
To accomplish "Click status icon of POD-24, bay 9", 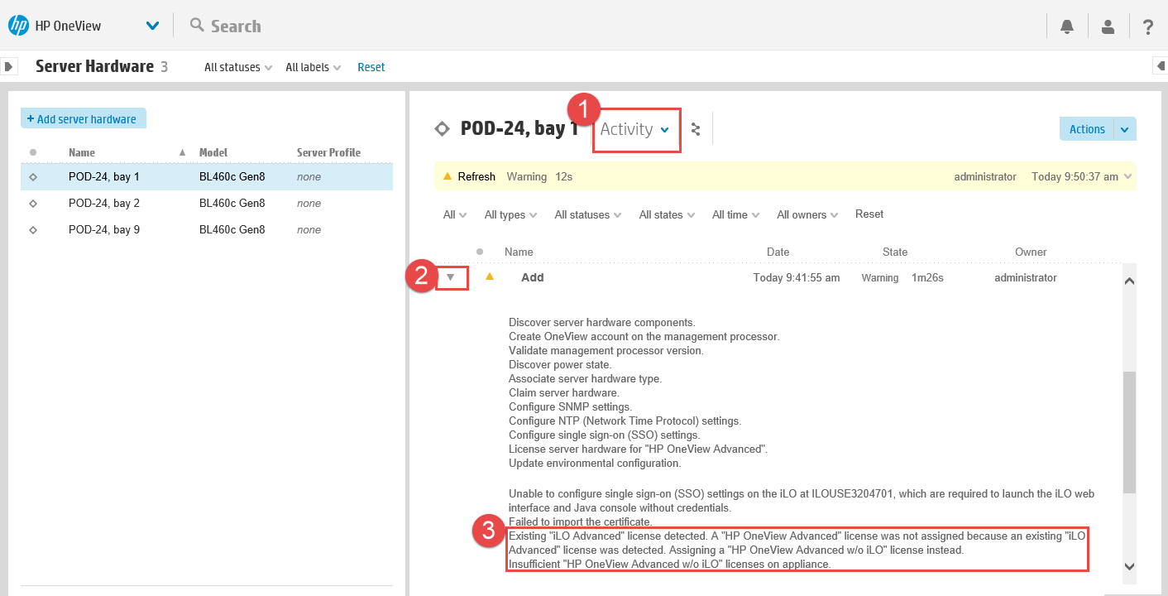I will (33, 230).
